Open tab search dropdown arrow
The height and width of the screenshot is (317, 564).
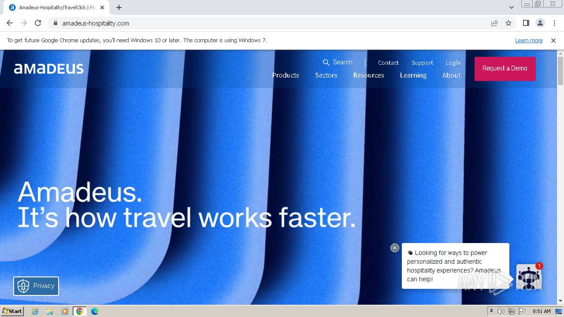click(511, 7)
